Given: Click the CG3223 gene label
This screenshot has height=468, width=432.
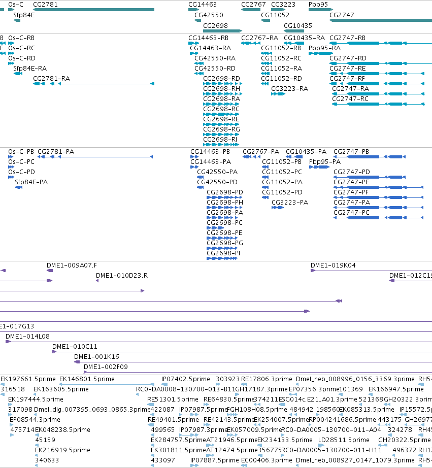Looking at the screenshot, I should pos(283,5).
